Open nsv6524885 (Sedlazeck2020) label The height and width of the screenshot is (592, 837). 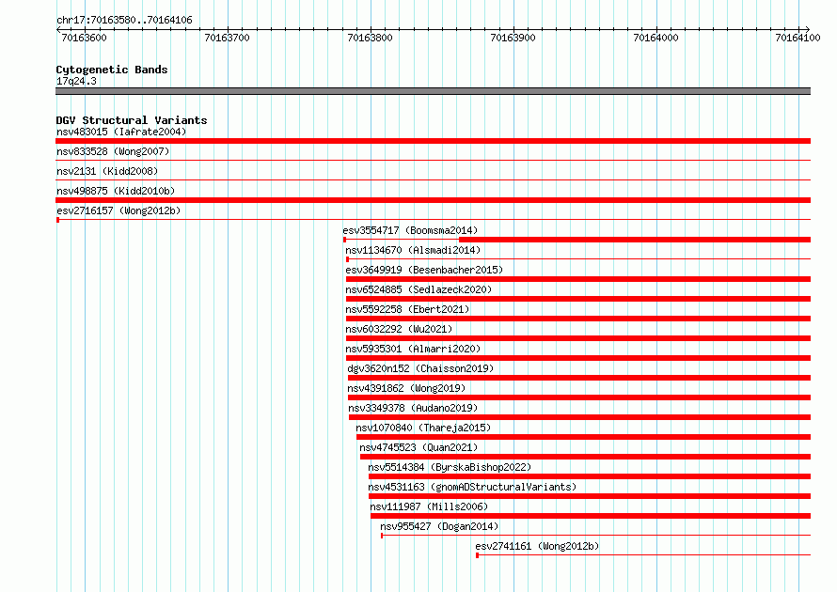tap(418, 289)
